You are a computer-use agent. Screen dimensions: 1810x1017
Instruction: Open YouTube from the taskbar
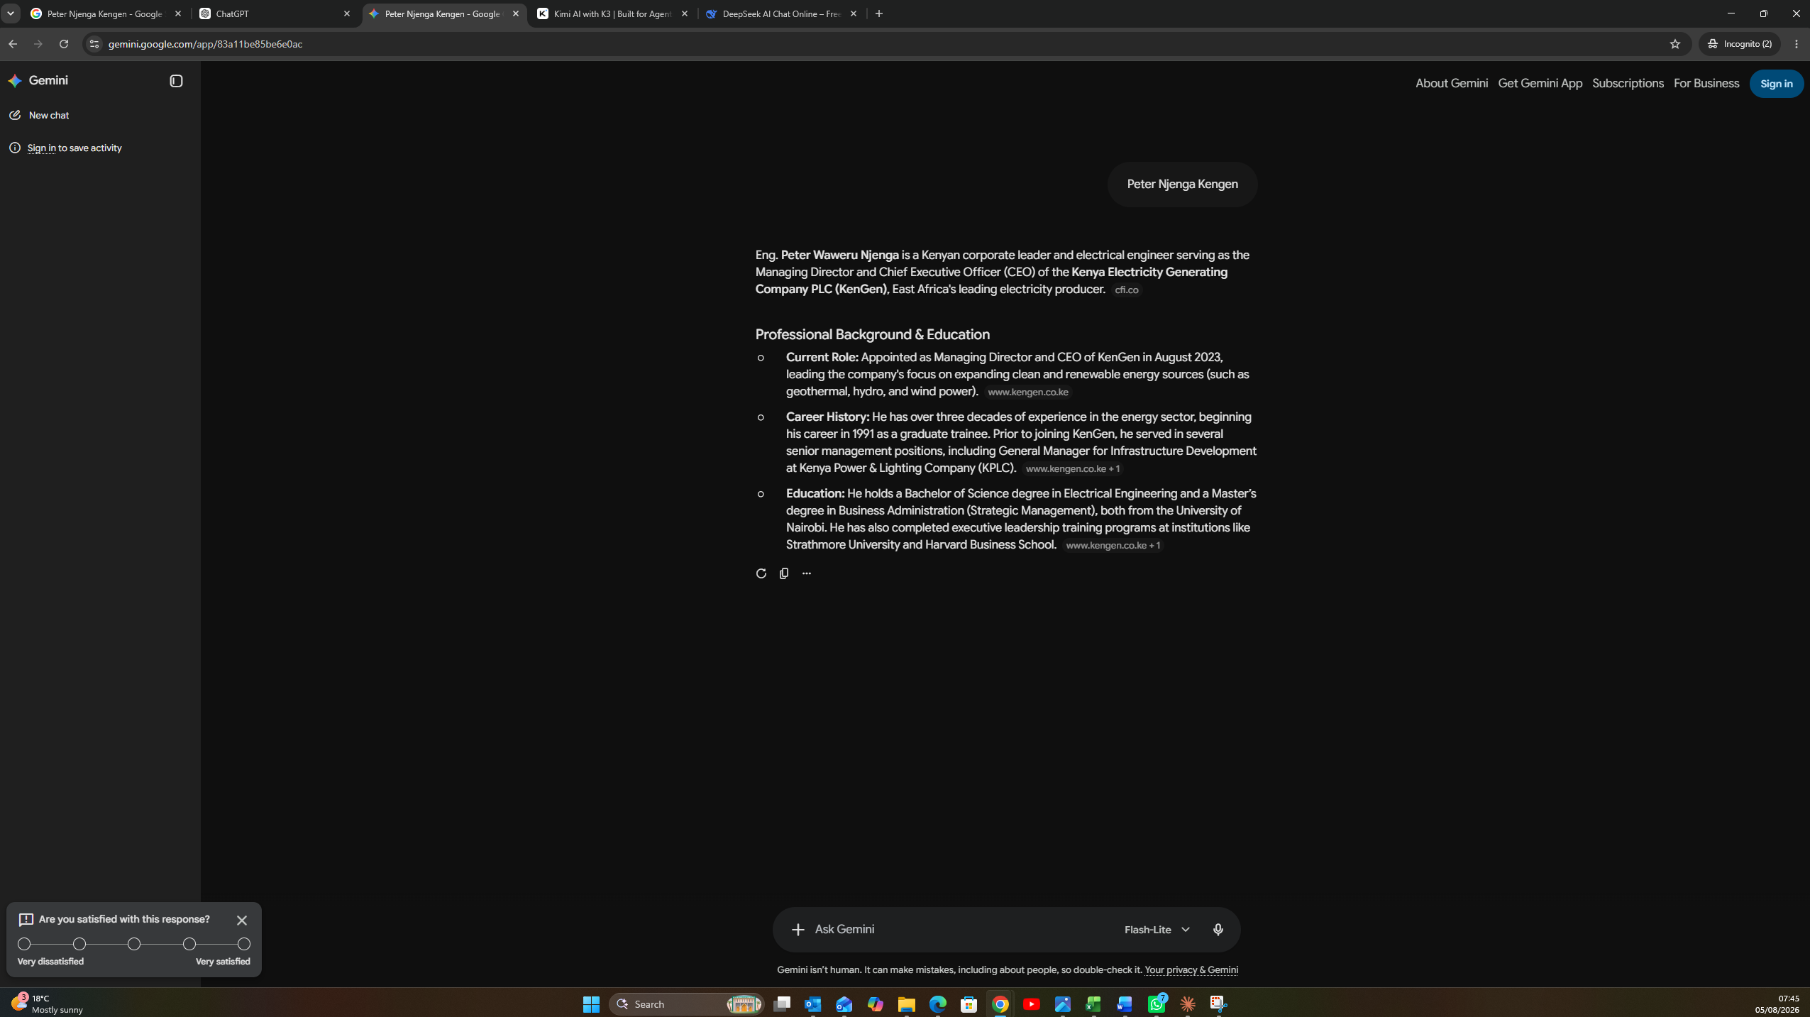pyautogui.click(x=1032, y=1004)
